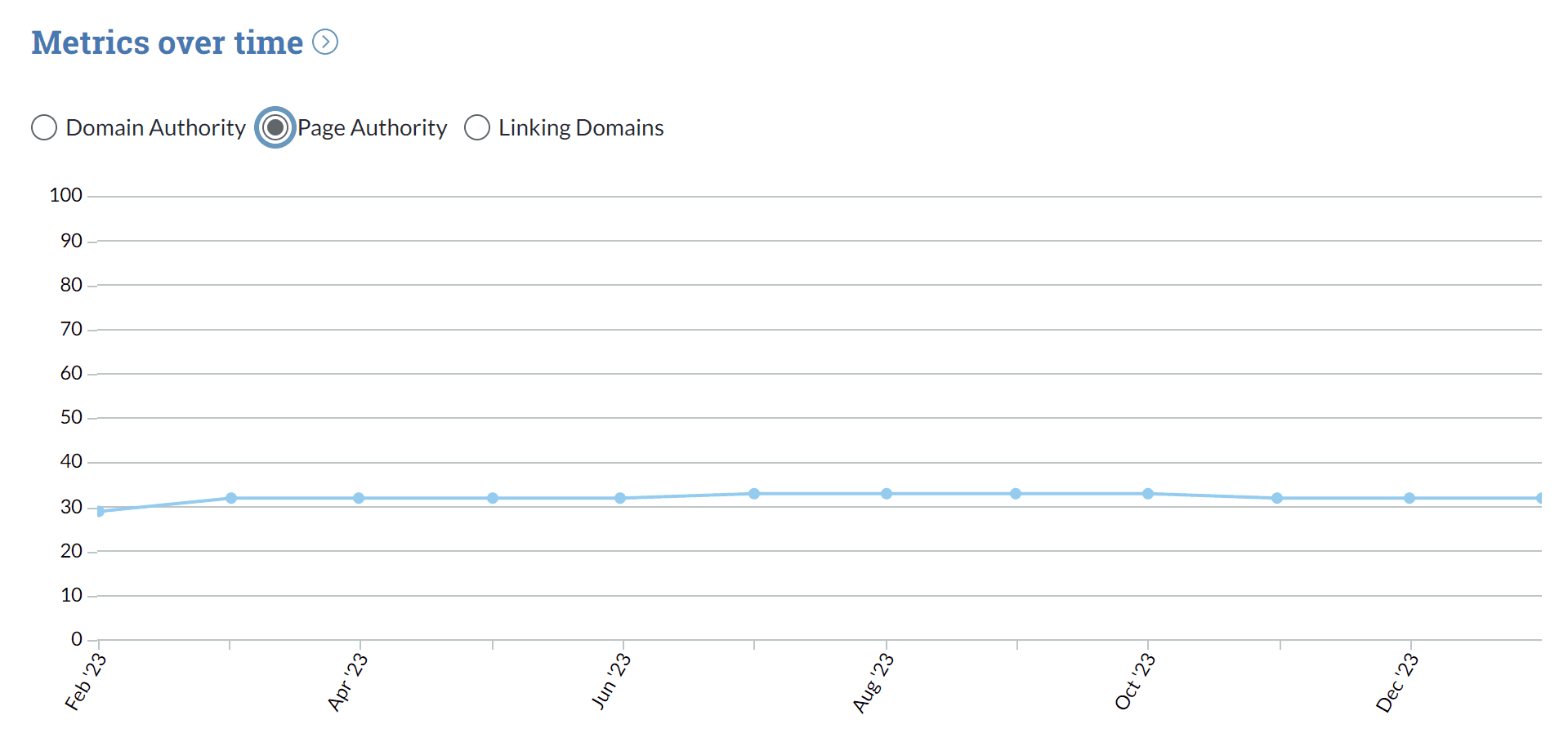
Task: Click the 100 y-axis label
Action: pos(66,195)
